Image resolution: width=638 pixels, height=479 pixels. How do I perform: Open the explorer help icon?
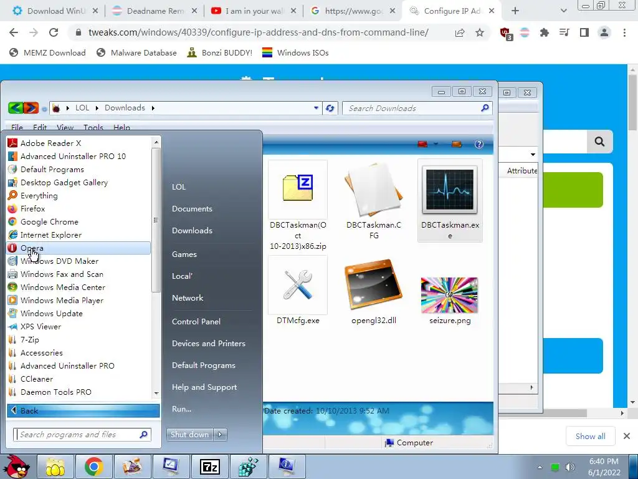479,144
